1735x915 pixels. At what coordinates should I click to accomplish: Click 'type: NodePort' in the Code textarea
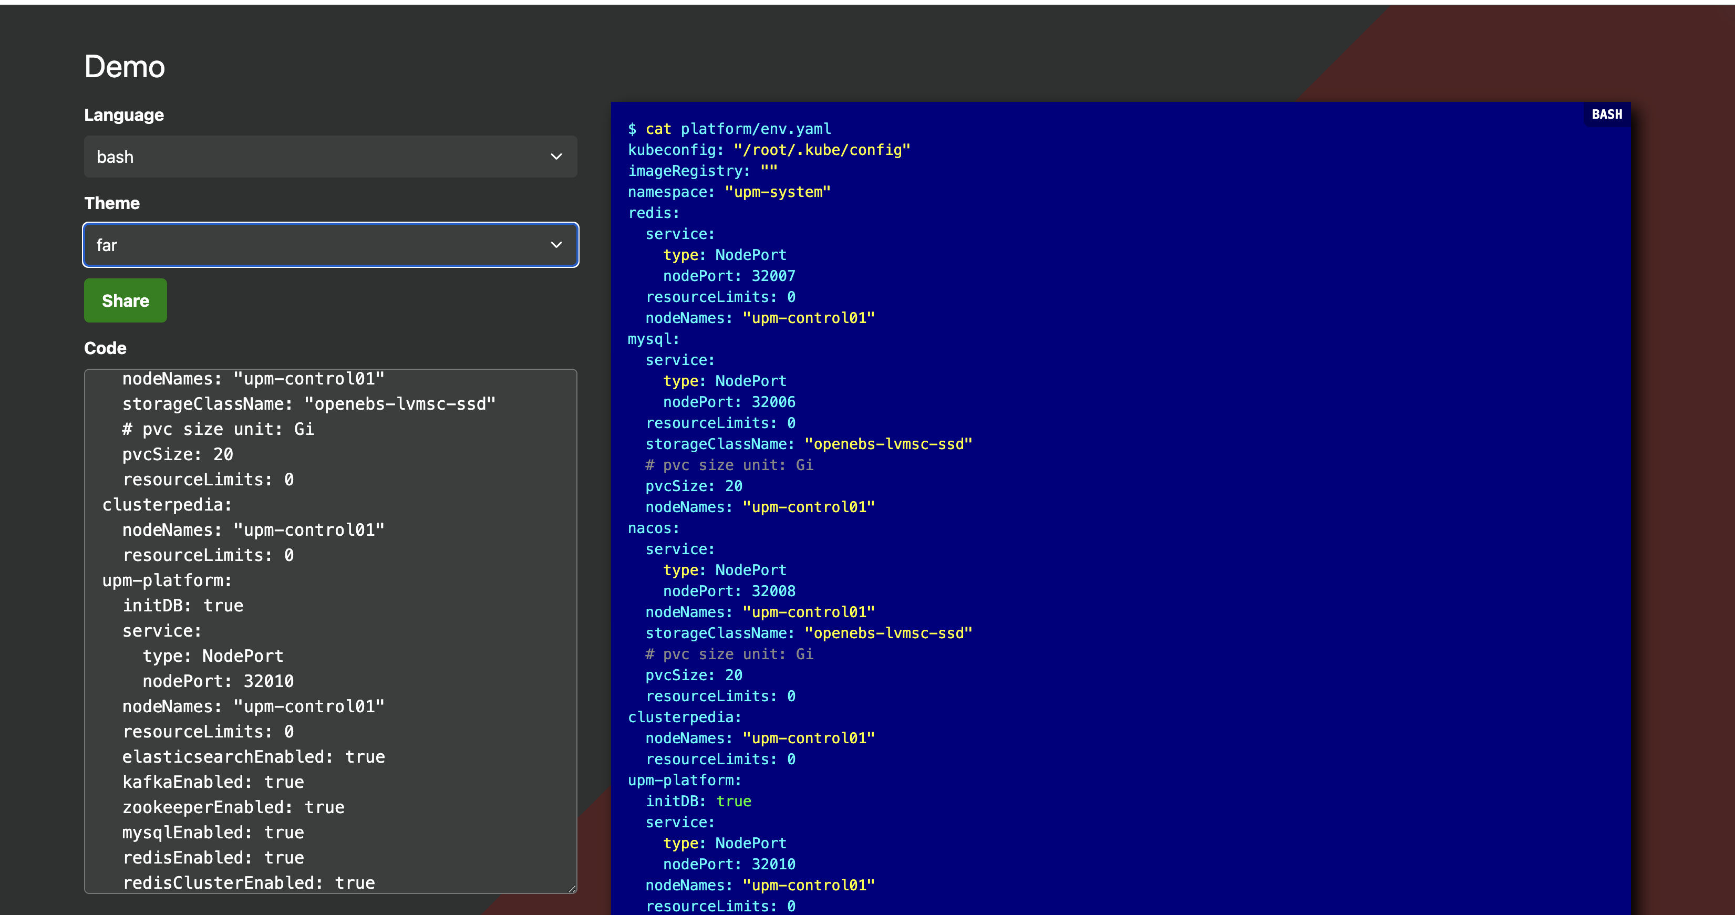pyautogui.click(x=213, y=656)
